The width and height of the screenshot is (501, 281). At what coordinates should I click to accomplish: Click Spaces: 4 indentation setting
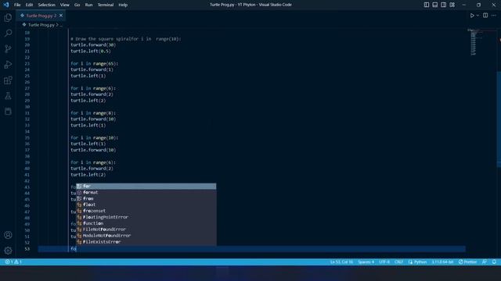click(366, 262)
